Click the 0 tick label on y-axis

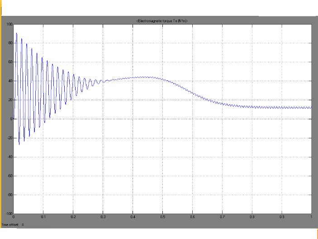pyautogui.click(x=11, y=119)
